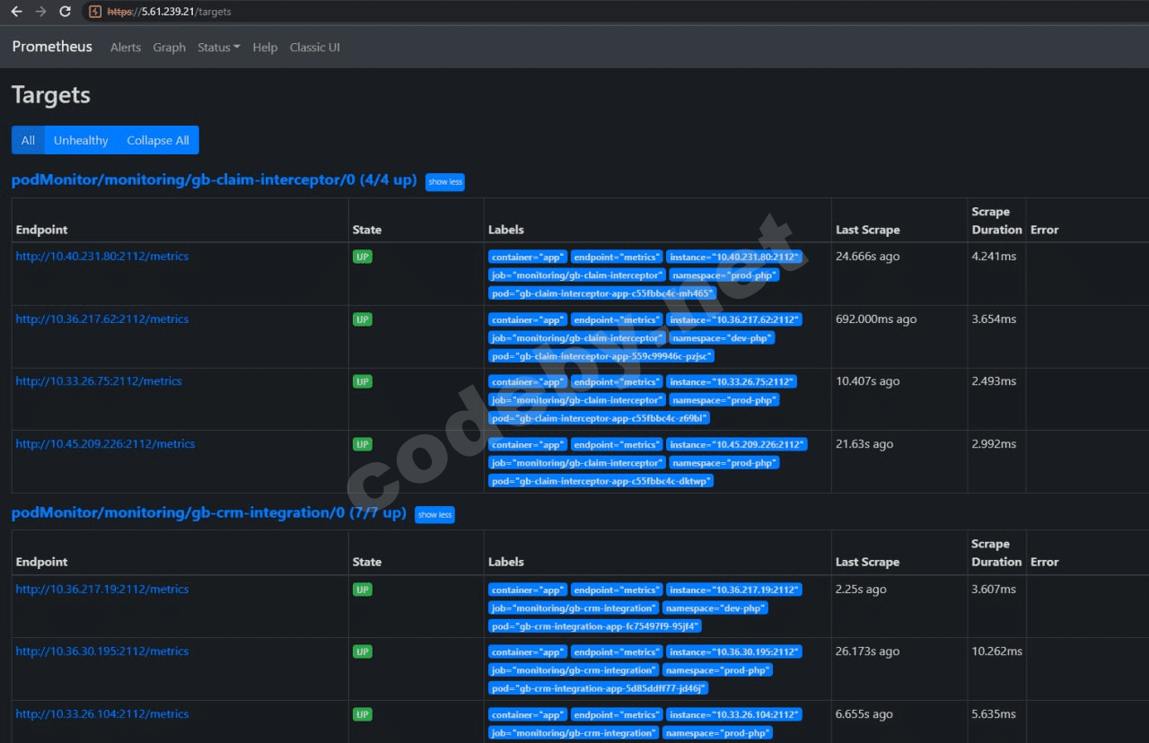
Task: Click the UP badge for 10.36.30.195
Action: [363, 651]
